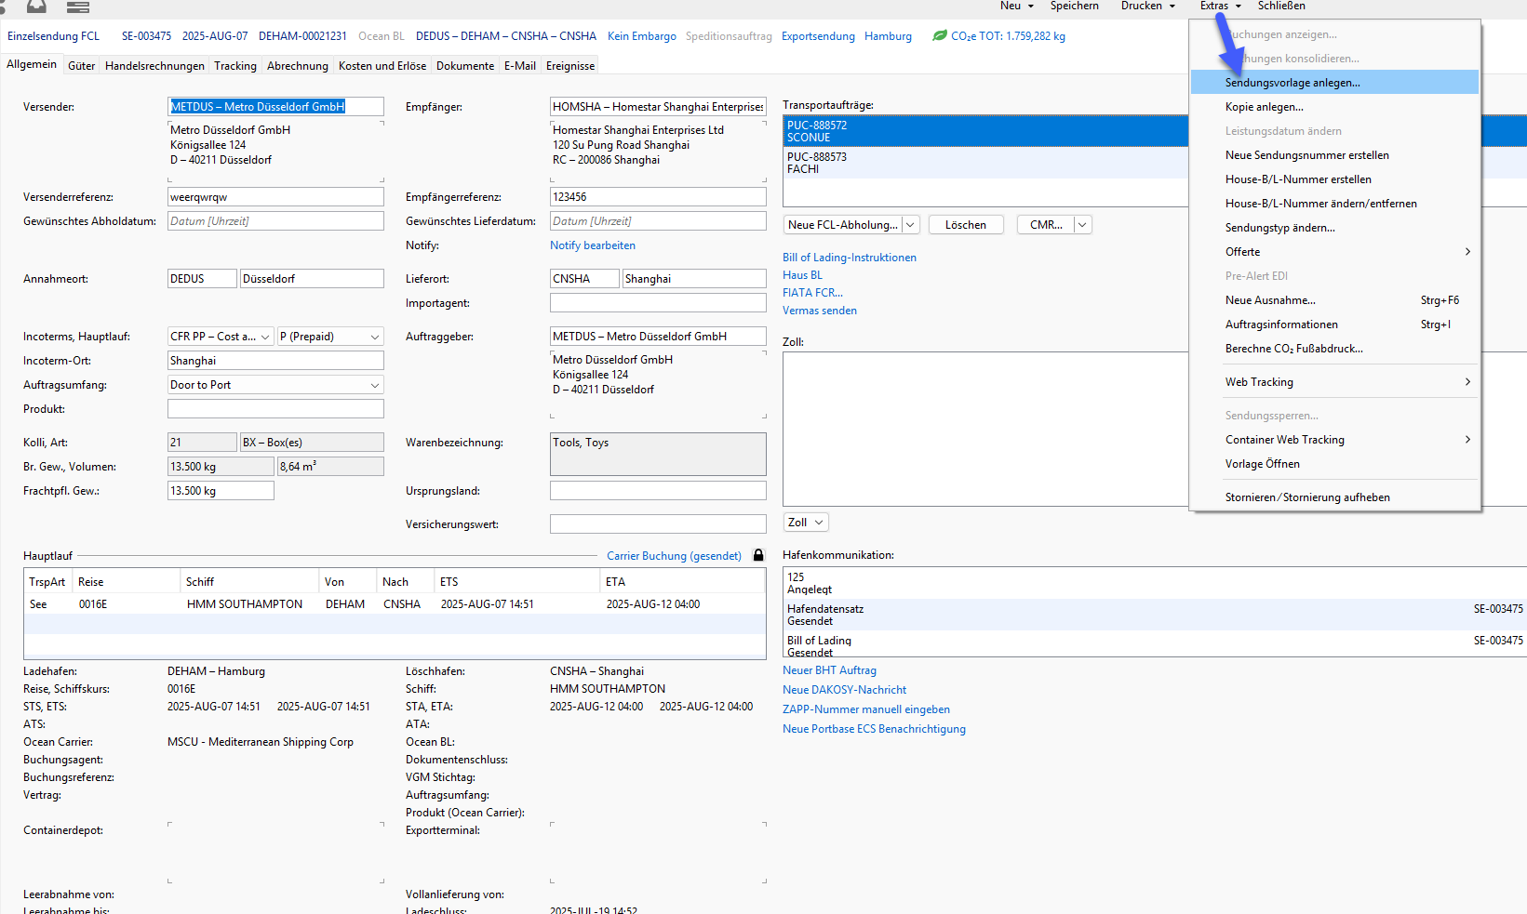Open the Kosten und Erlöse tab
Viewport: 1527px width, 914px height.
[382, 66]
